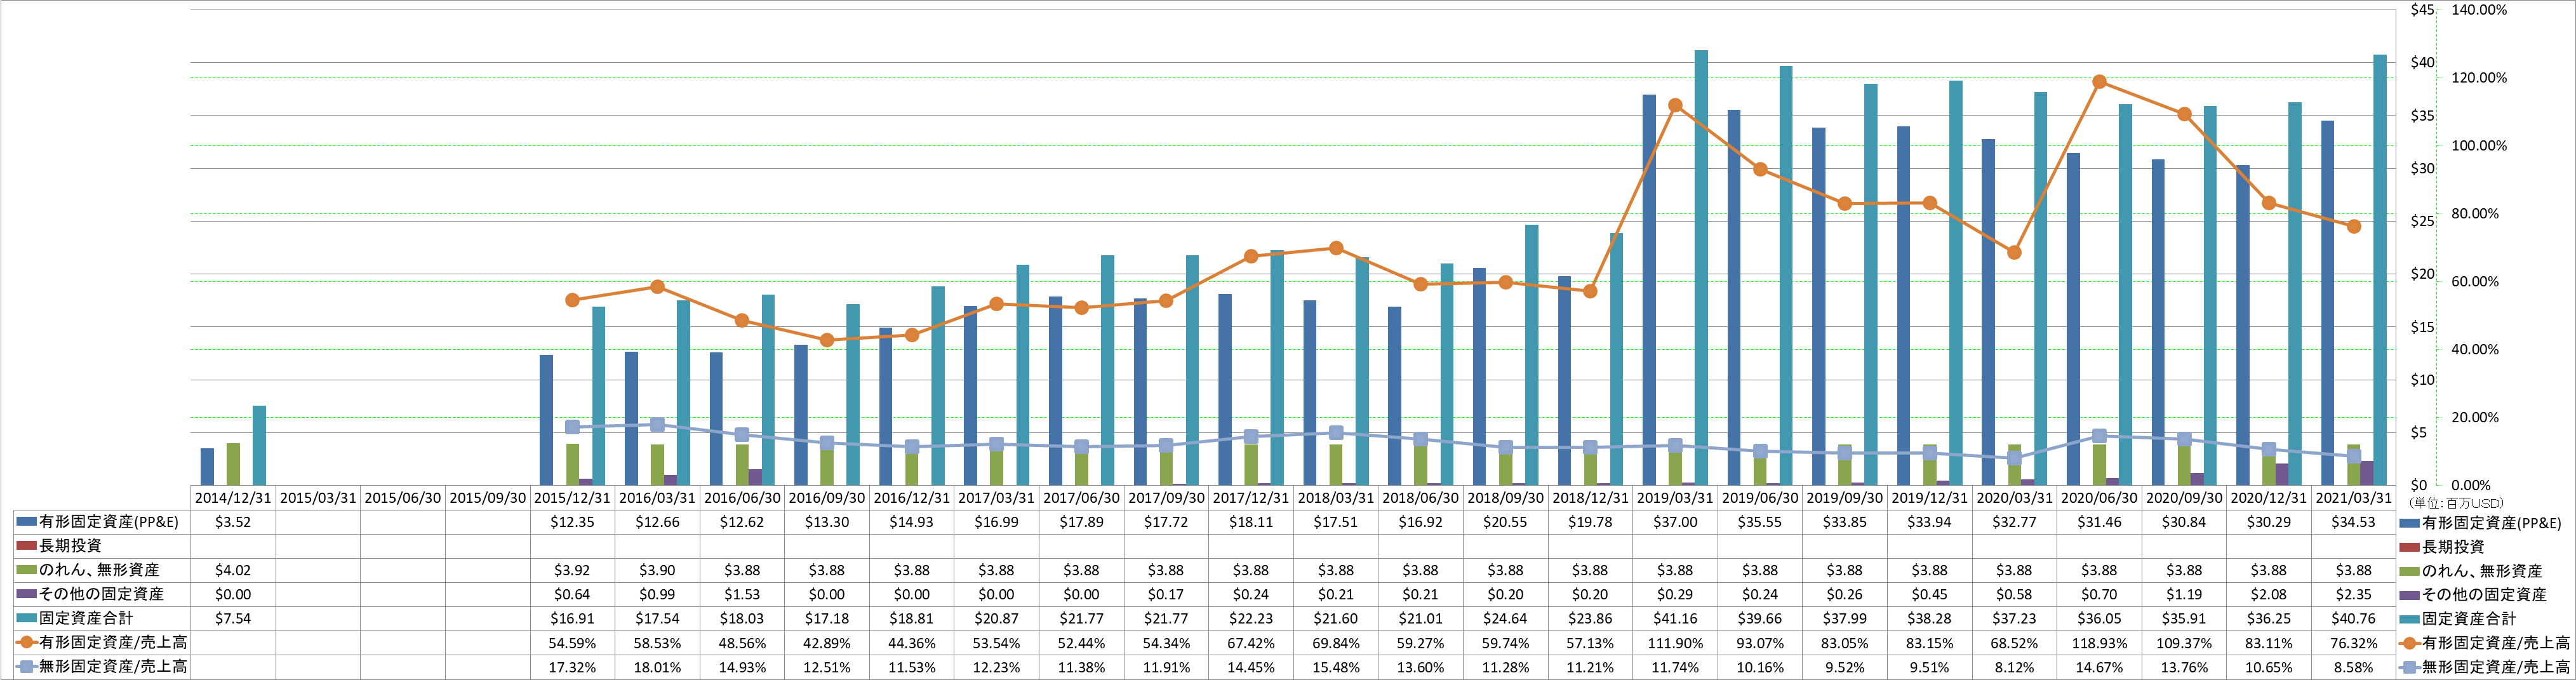Select orange line marker at 2020/06/30
This screenshot has width=2576, height=680.
[x=2099, y=82]
